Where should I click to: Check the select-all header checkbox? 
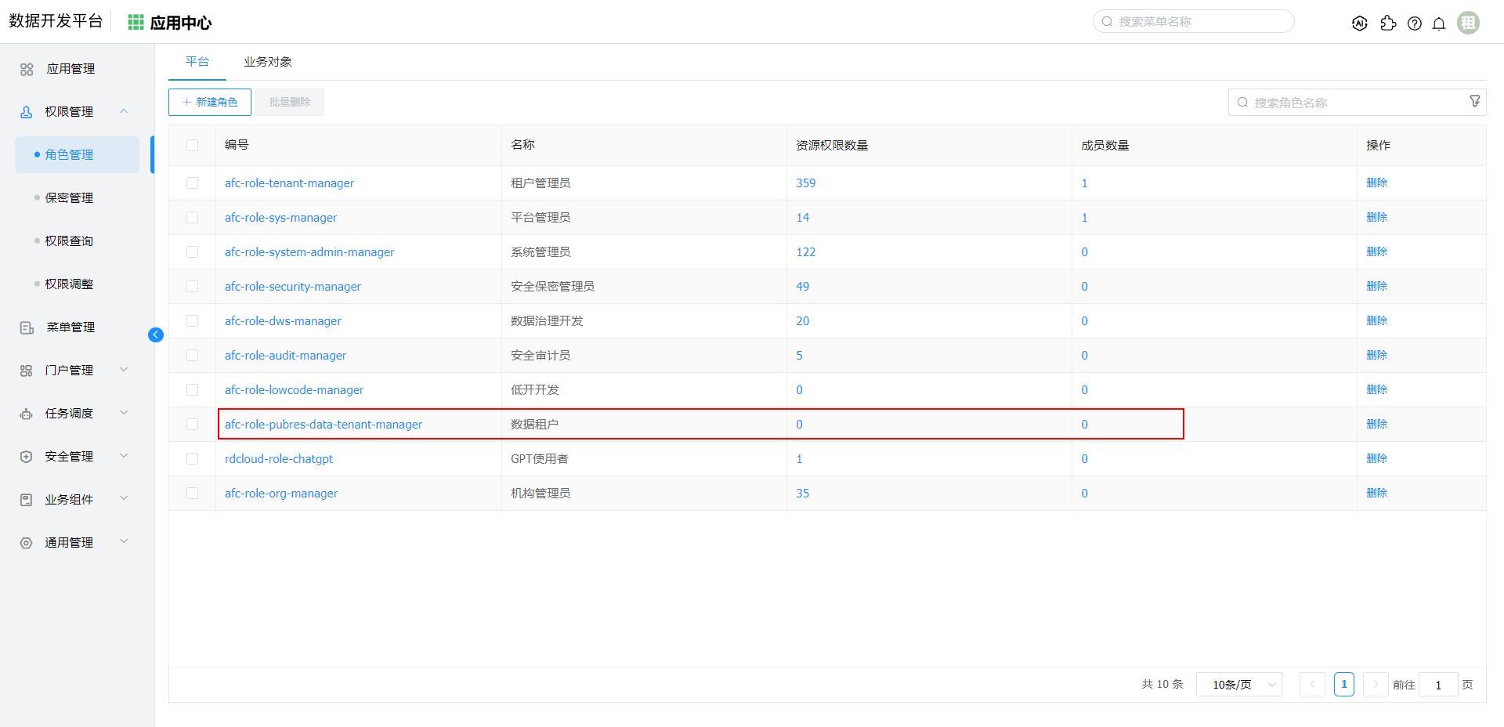tap(192, 145)
